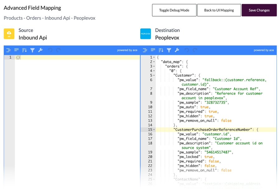
Task: Click the format JSON icon in Source editor
Action: pos(8,50)
